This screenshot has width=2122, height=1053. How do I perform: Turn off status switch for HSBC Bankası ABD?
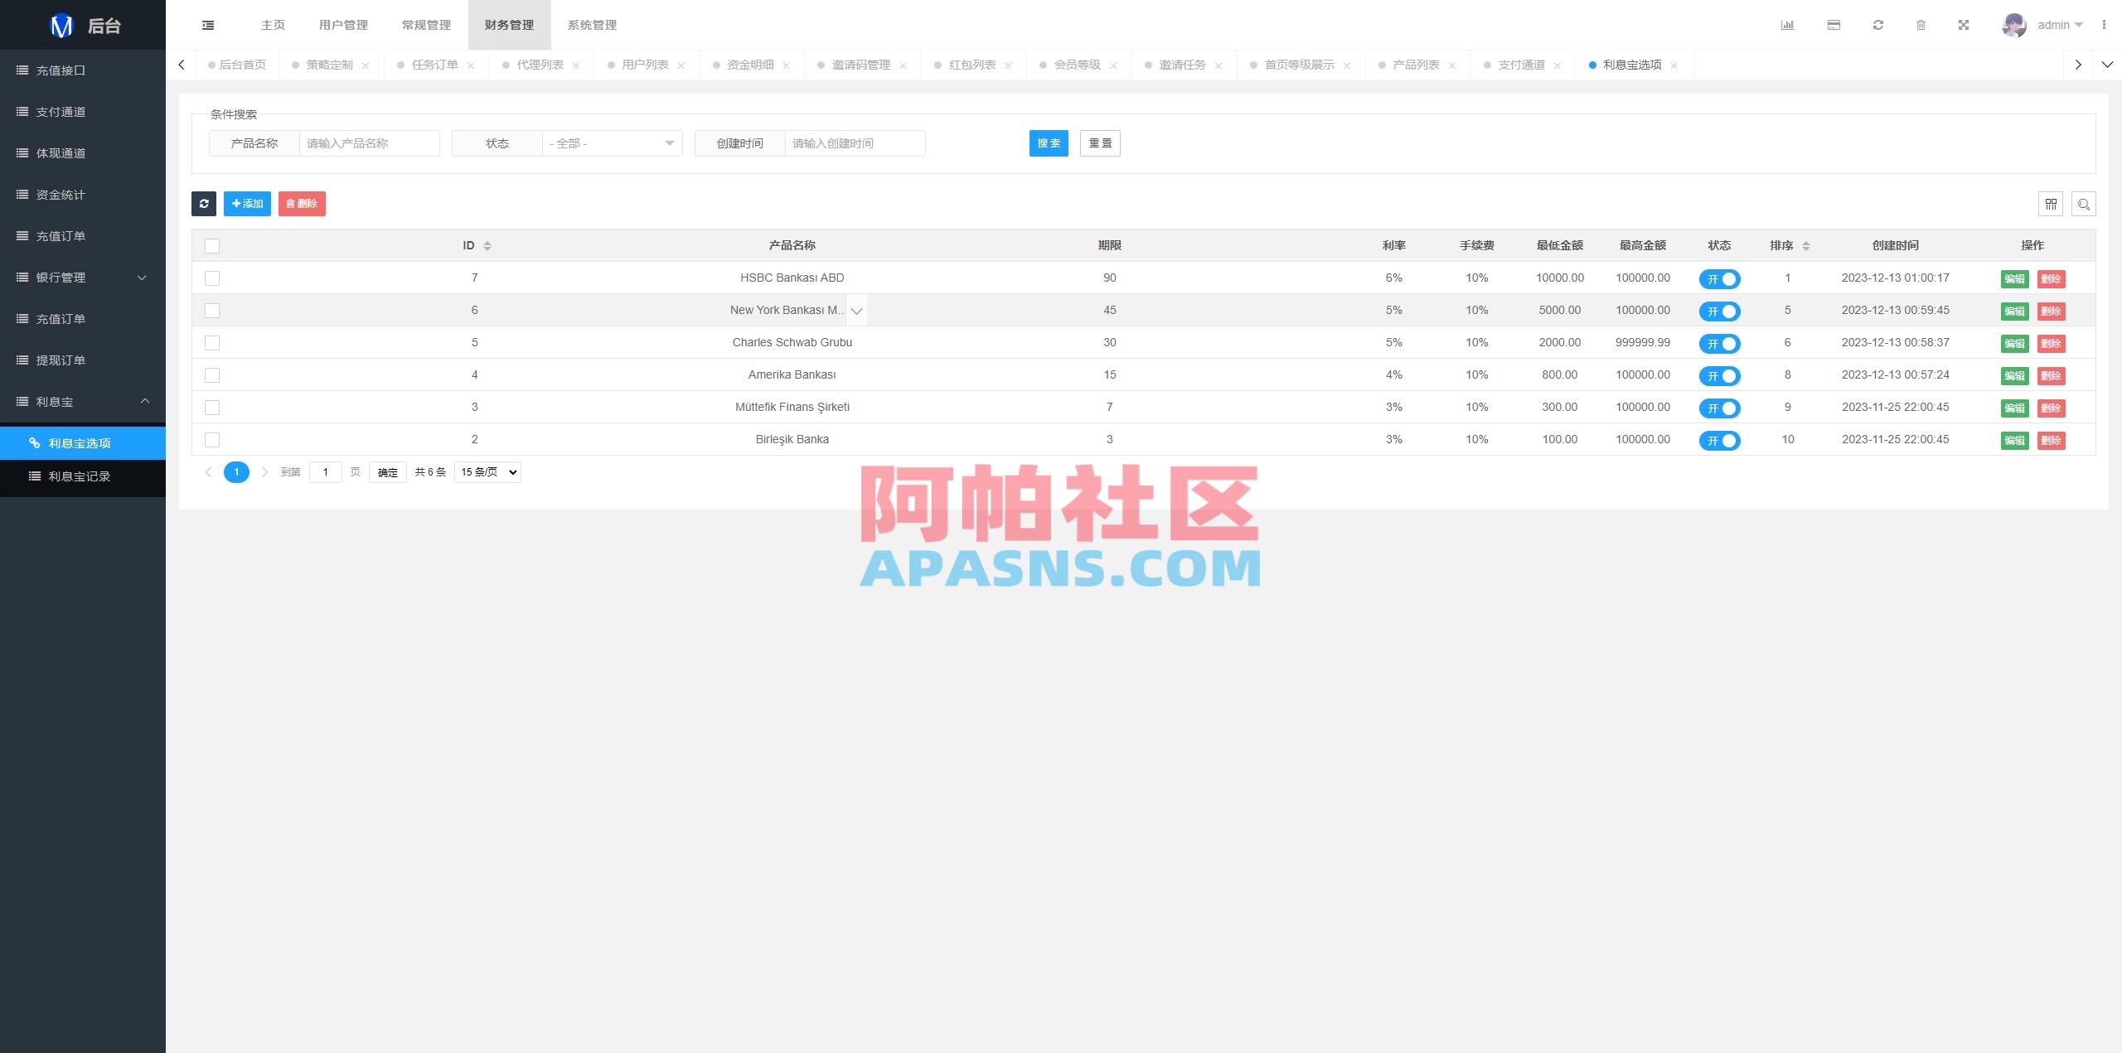(x=1721, y=279)
